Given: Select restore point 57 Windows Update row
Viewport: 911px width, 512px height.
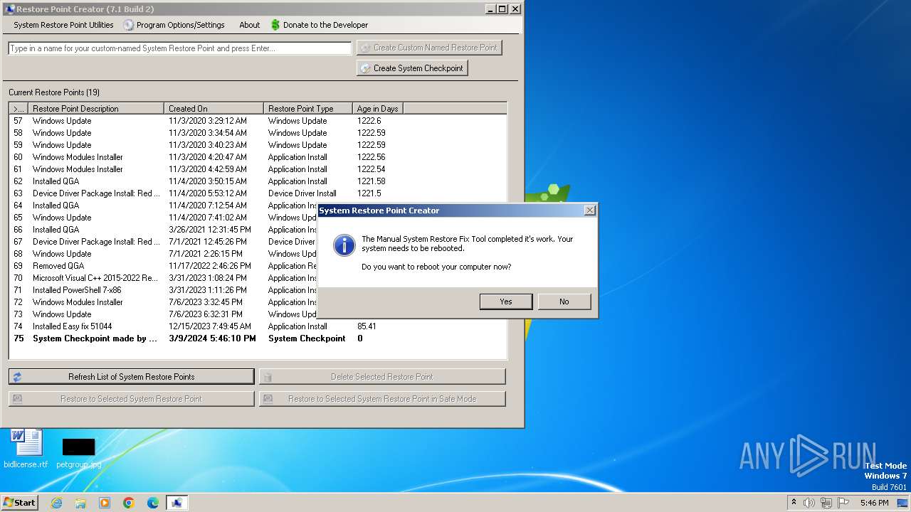Looking at the screenshot, I should click(258, 121).
